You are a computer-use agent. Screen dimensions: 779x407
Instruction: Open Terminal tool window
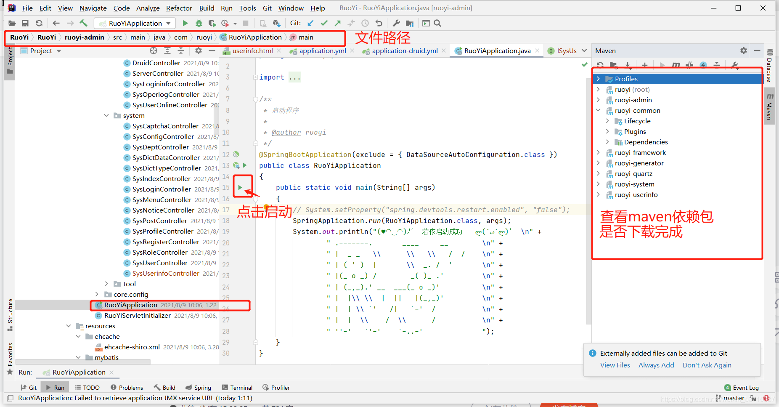(x=236, y=388)
